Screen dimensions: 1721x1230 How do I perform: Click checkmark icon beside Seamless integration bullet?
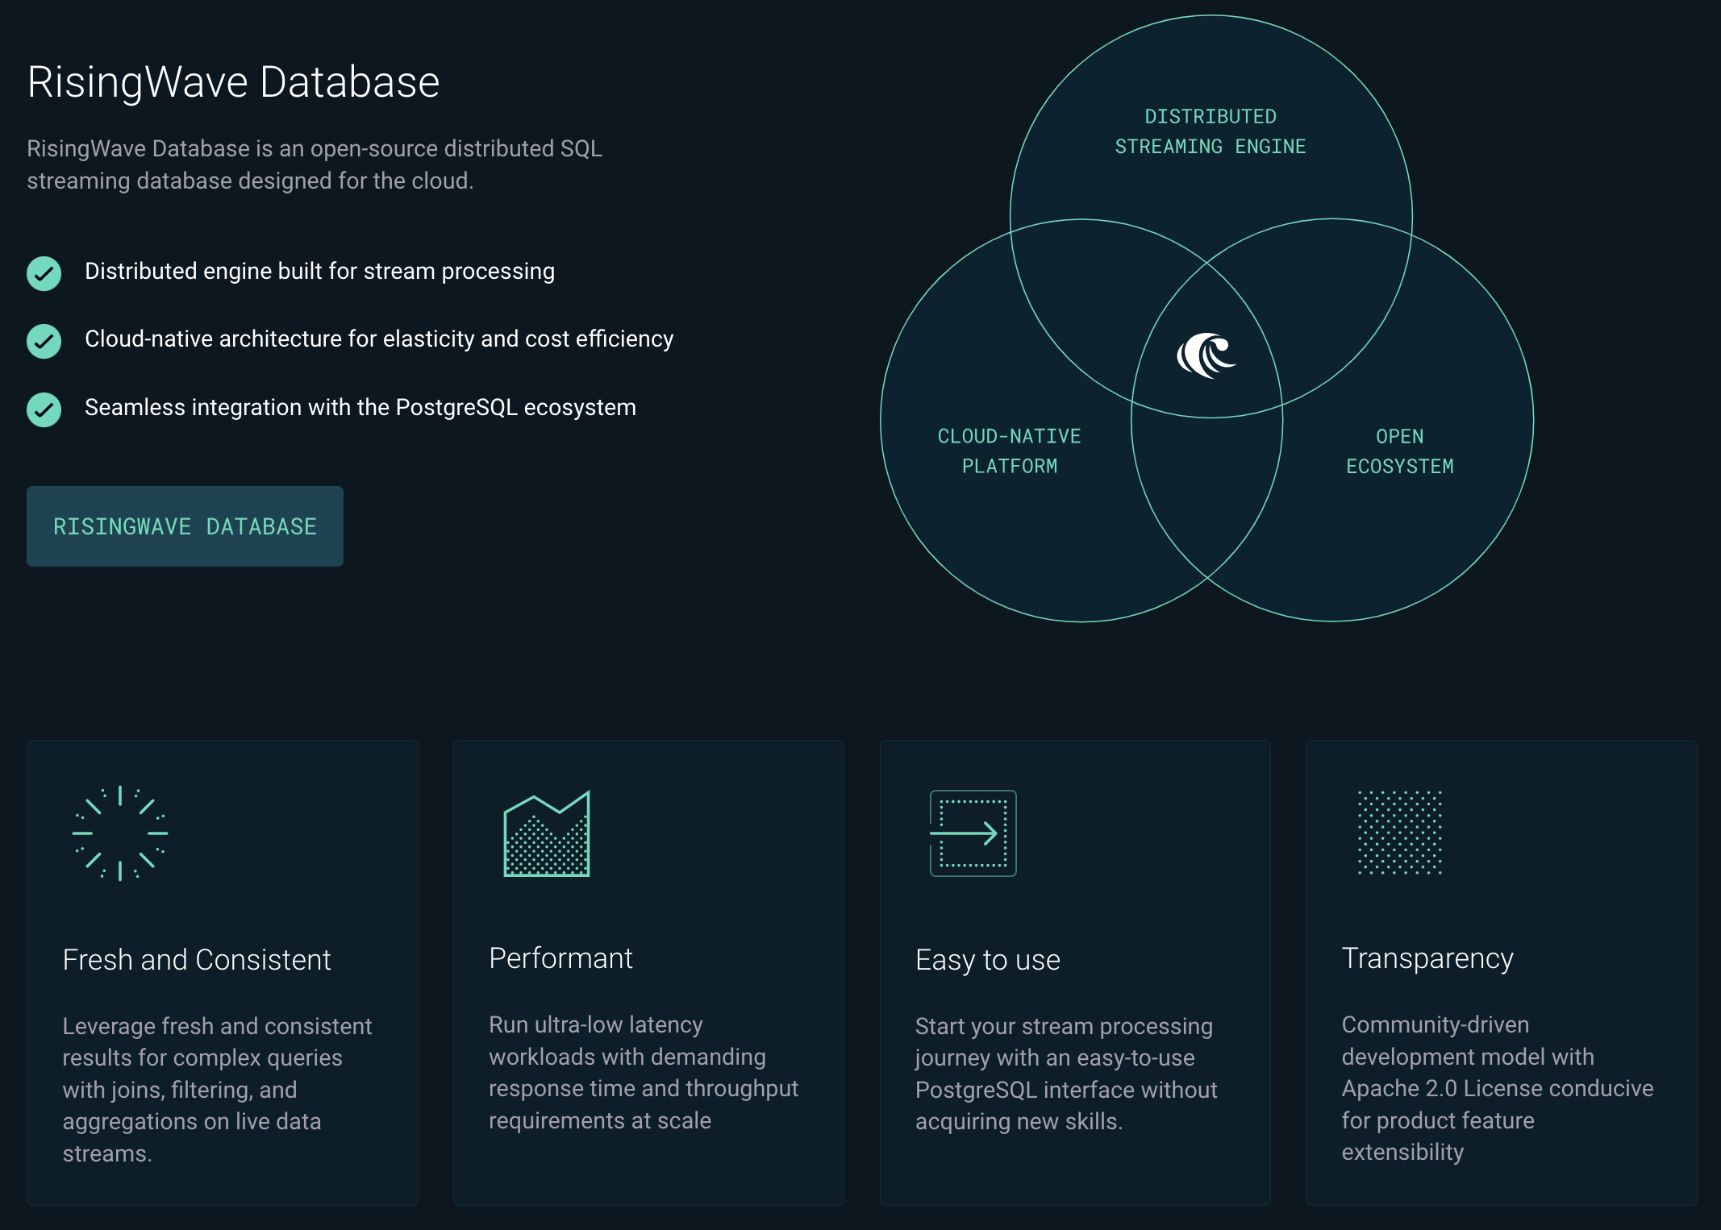coord(44,409)
